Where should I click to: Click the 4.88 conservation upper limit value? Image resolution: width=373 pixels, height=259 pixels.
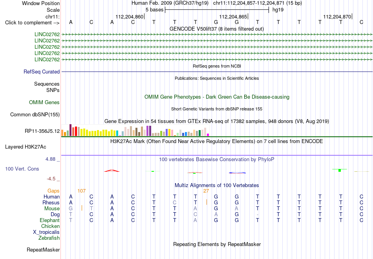click(x=50, y=159)
